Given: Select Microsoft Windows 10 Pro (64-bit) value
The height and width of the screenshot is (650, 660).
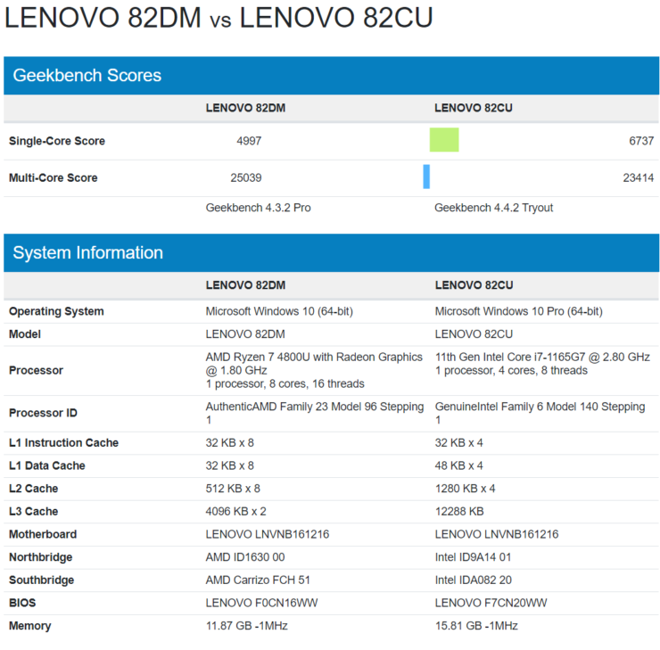Looking at the screenshot, I should 518,311.
